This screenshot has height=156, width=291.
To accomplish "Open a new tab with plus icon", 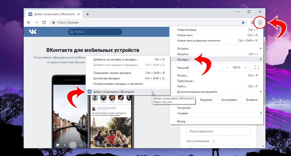I will click(88, 14).
